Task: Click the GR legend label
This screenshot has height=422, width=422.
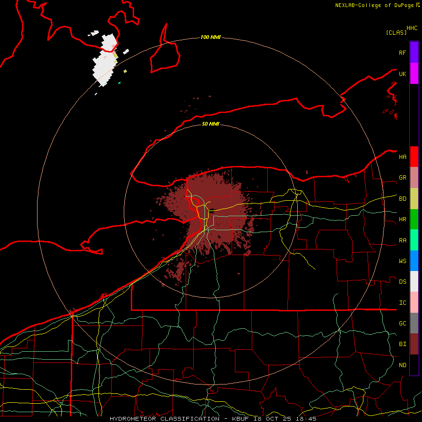Action: click(x=402, y=178)
